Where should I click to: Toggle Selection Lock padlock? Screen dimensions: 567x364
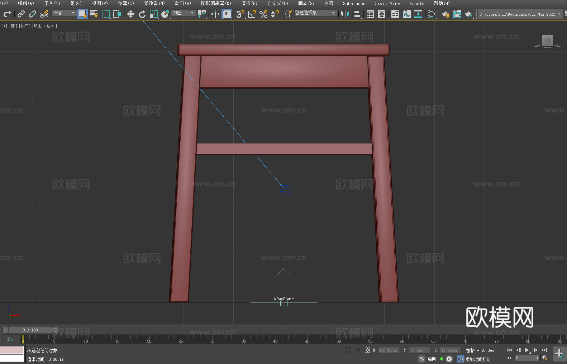[x=358, y=350]
